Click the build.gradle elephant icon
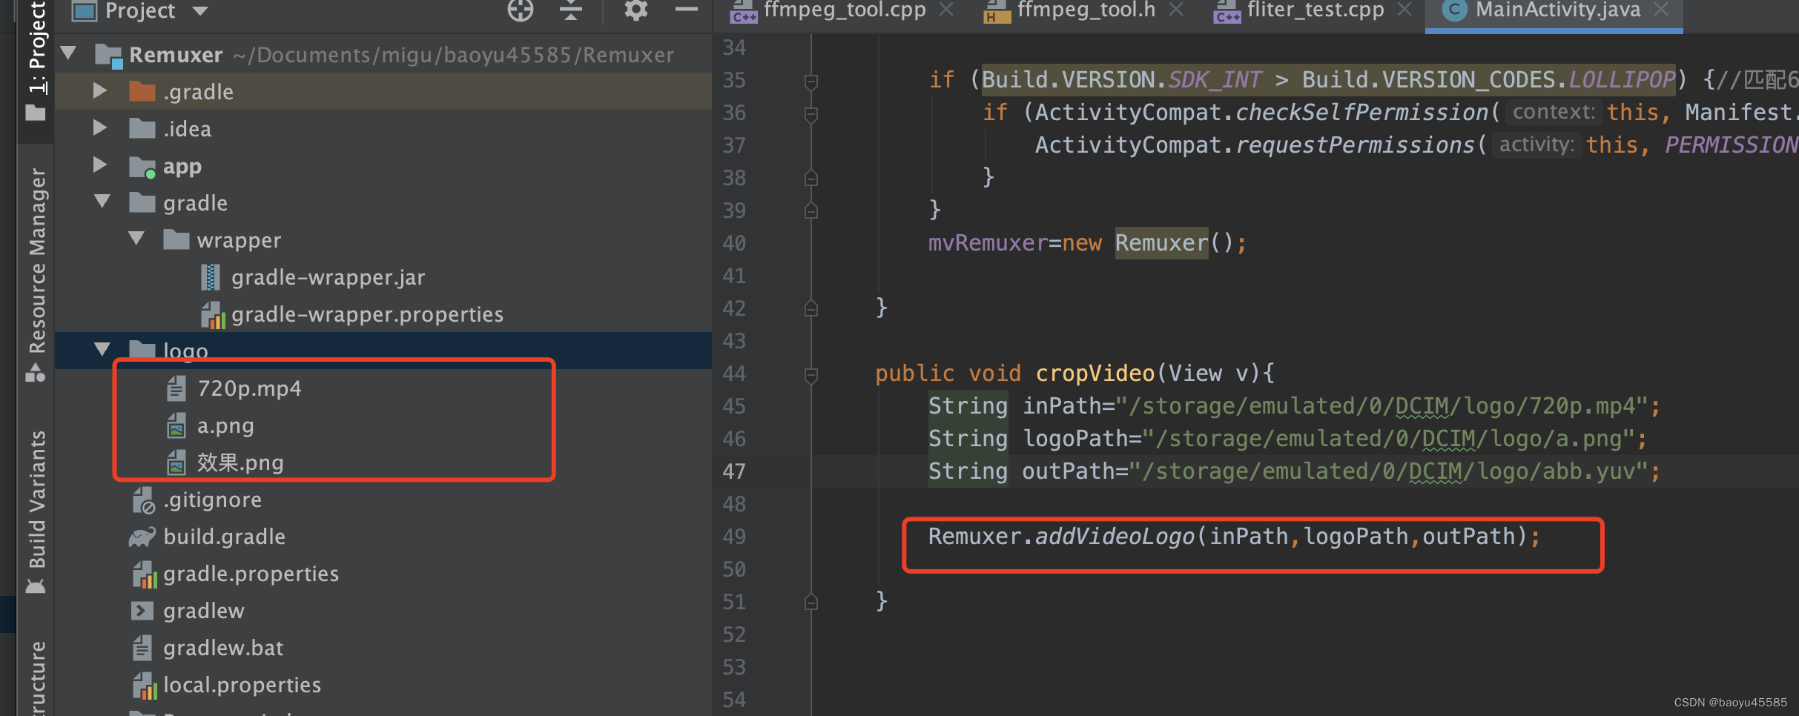The image size is (1799, 716). (x=142, y=537)
